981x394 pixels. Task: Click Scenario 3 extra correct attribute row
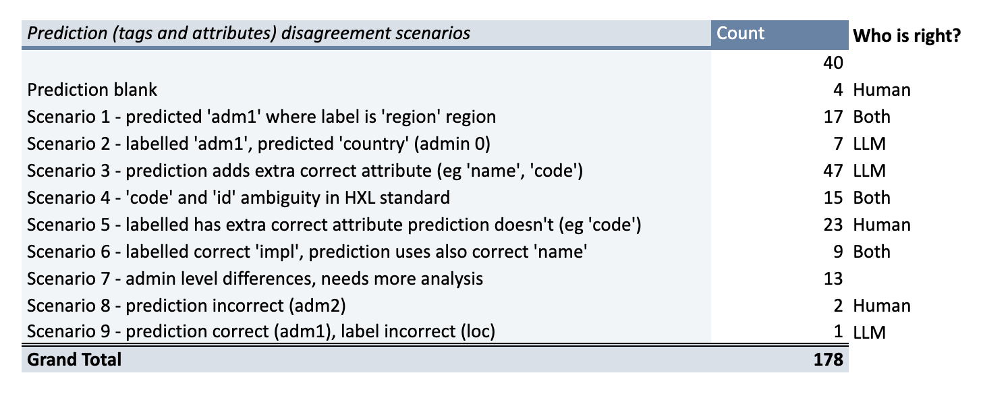[305, 171]
